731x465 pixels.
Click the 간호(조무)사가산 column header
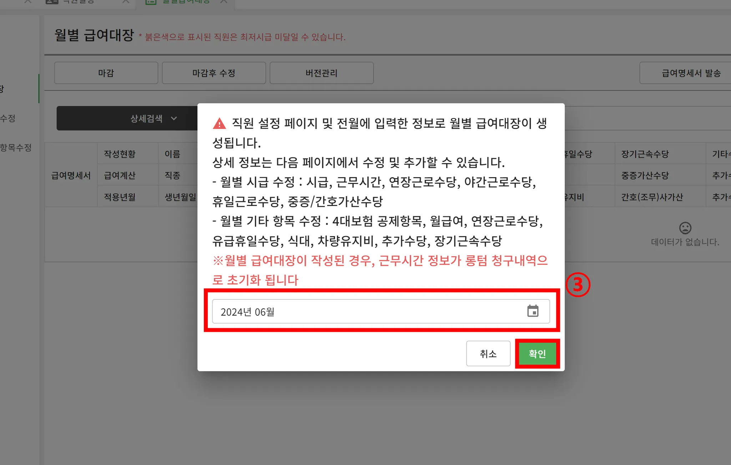652,197
